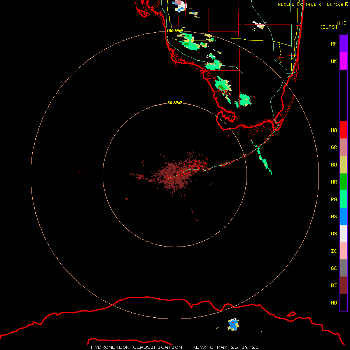Viewport: 350px width, 350px height.
Task: Click the IC pink legend swatch
Action: [x=343, y=251]
